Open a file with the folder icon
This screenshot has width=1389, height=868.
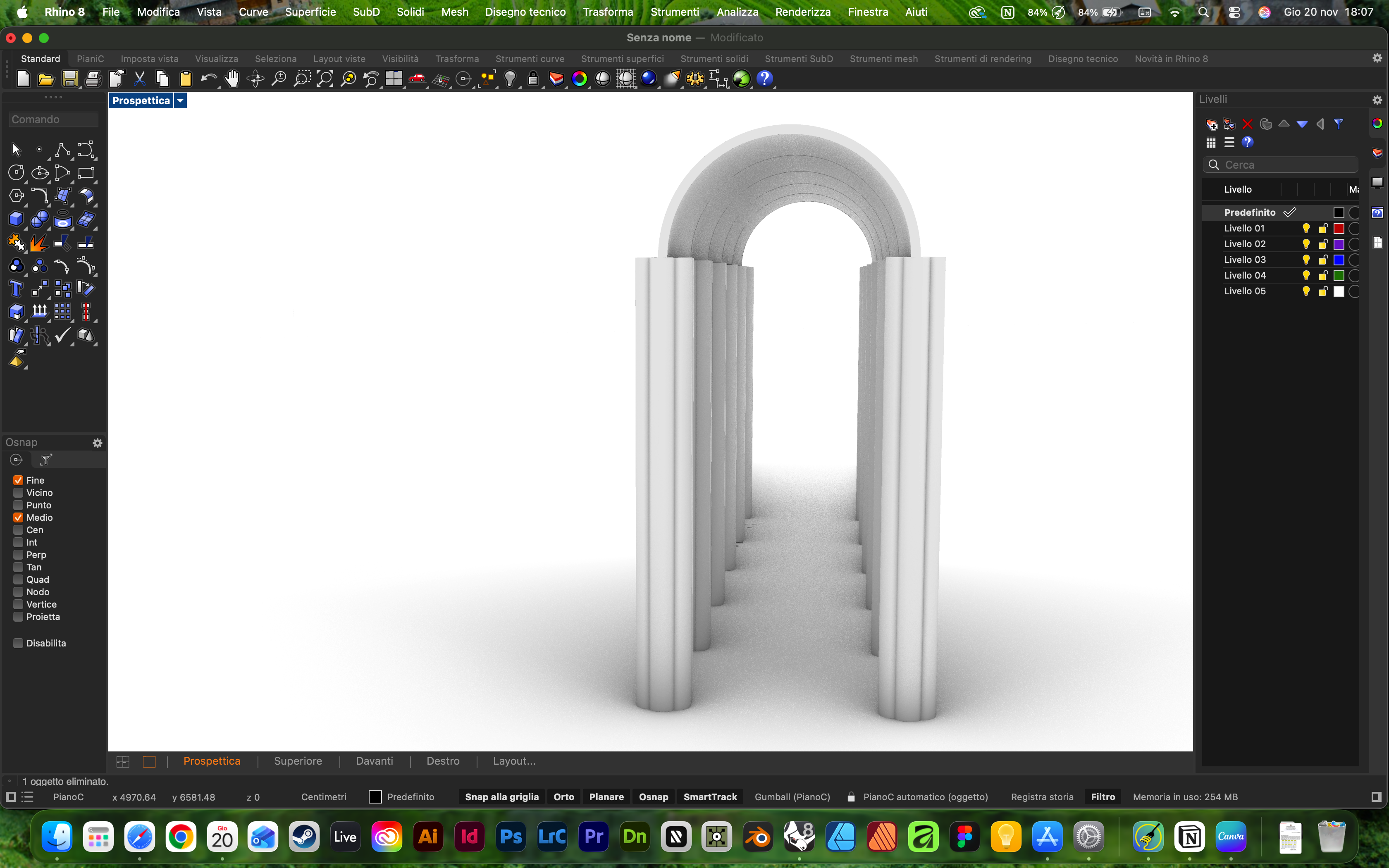[x=46, y=79]
